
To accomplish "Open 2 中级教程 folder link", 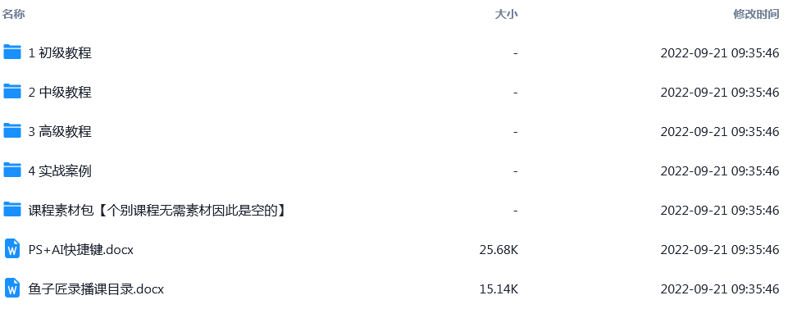I will pyautogui.click(x=60, y=92).
